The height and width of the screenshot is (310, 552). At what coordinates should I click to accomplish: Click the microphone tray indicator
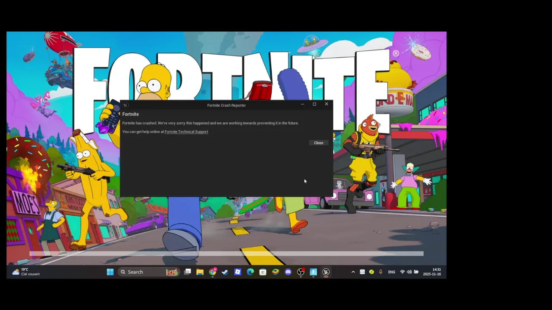pos(380,272)
